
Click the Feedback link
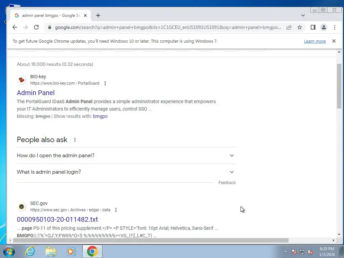pyautogui.click(x=227, y=183)
